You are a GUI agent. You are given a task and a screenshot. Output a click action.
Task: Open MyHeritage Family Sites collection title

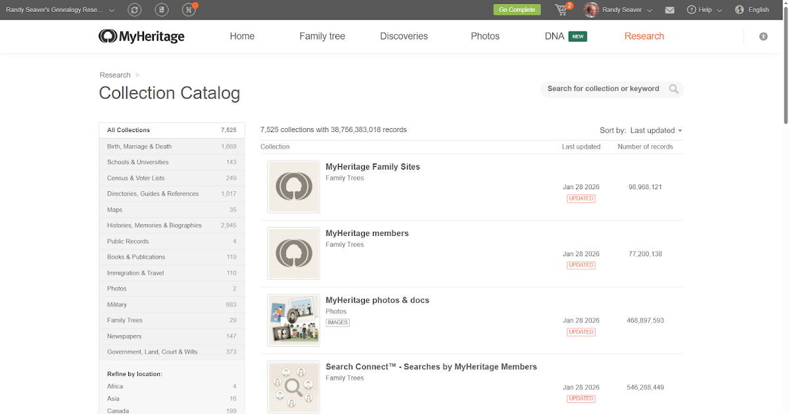tap(373, 167)
